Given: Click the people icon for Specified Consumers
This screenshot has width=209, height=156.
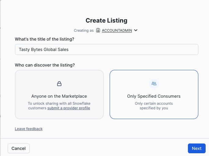Looking at the screenshot, I should pos(154,83).
